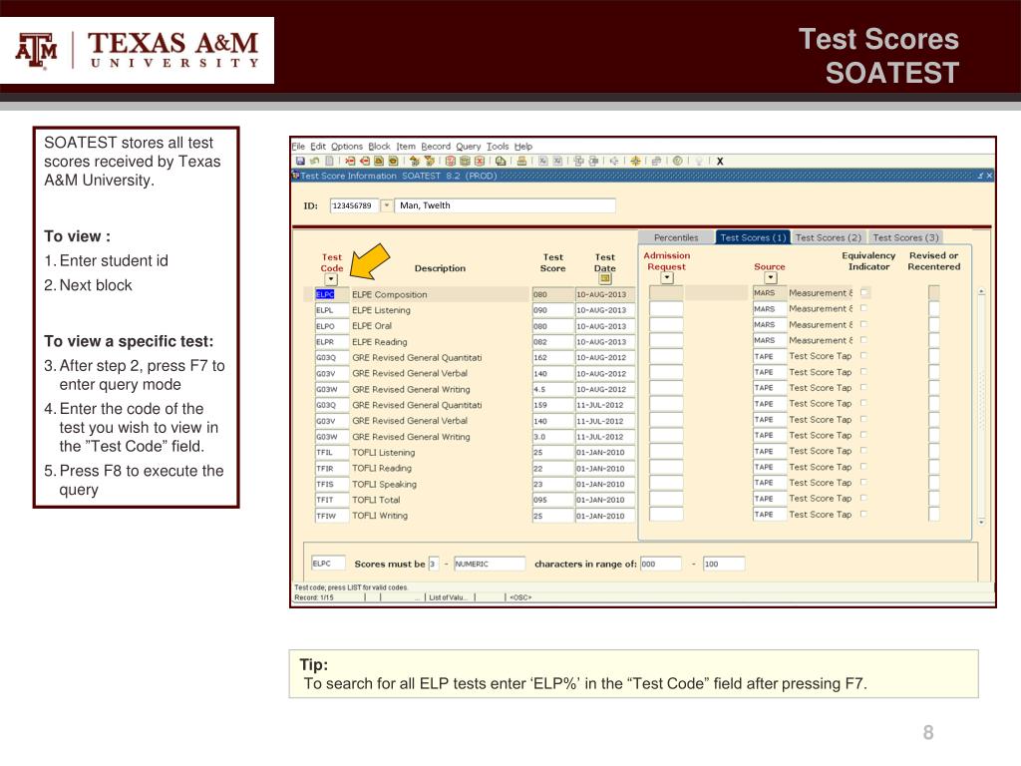Toggle Equivalency Indicator for TOFLI Reading row
1021x766 pixels.
pos(864,467)
